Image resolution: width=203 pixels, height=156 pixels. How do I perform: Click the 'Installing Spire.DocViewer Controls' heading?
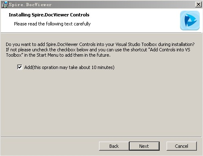tap(49, 15)
